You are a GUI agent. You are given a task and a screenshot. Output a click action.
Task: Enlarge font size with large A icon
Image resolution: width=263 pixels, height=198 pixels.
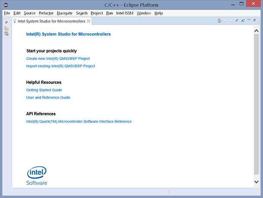[x=243, y=20]
